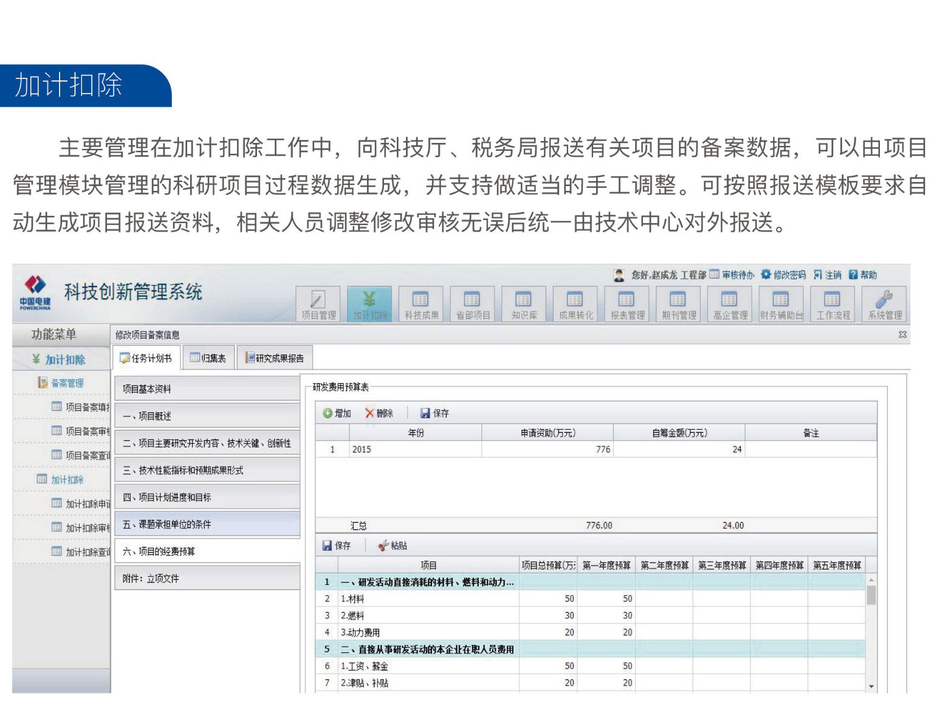Viewport: 934px width, 718px height.
Task: Click the green 增加 add button
Action: click(337, 413)
